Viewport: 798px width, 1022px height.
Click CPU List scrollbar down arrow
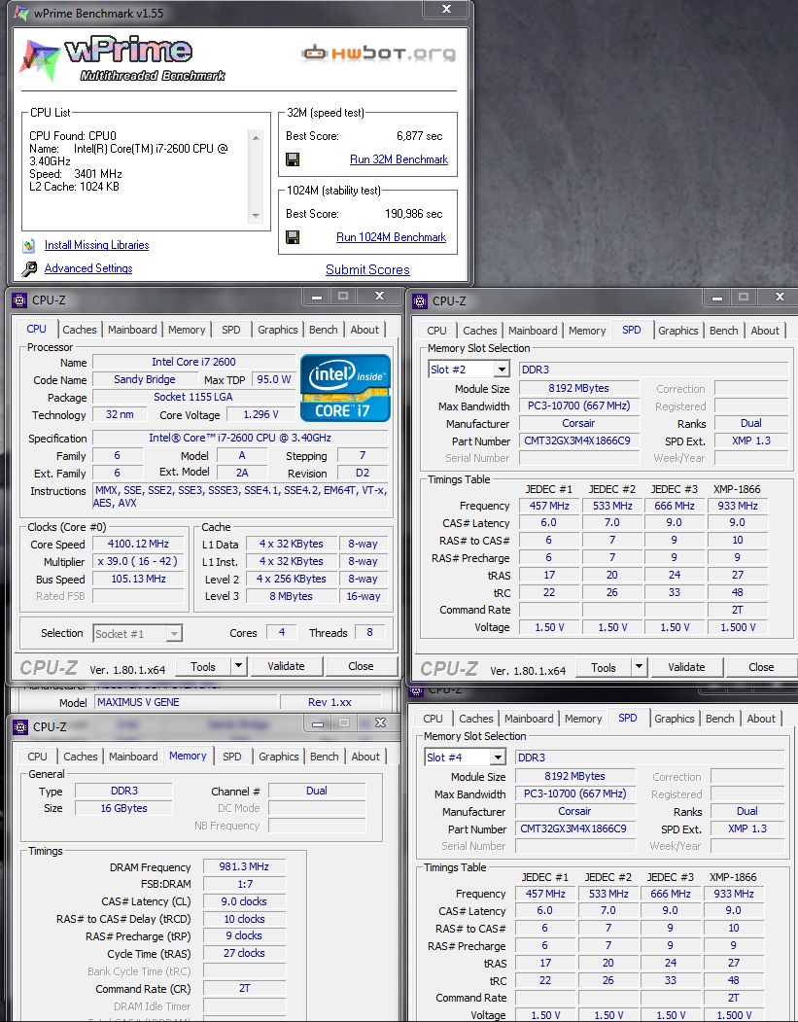point(256,215)
